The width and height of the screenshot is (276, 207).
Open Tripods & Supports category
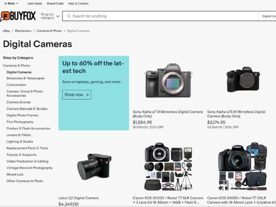coord(21,155)
